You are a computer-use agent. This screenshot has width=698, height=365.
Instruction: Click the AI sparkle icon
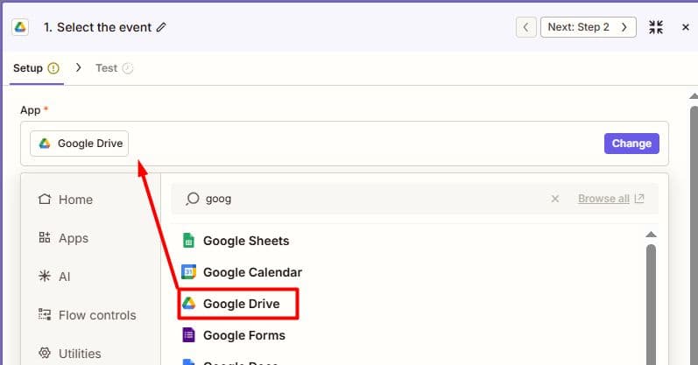coord(45,276)
